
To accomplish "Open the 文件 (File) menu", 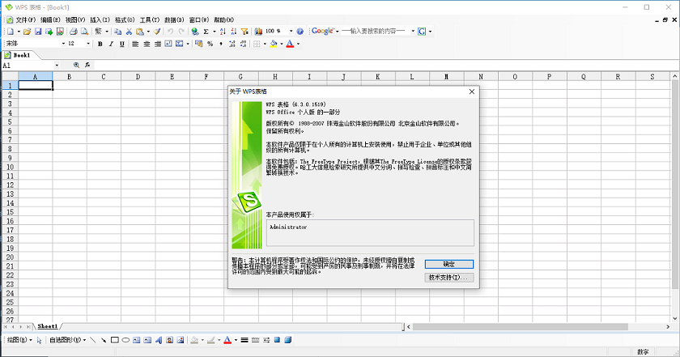I will (x=26, y=20).
